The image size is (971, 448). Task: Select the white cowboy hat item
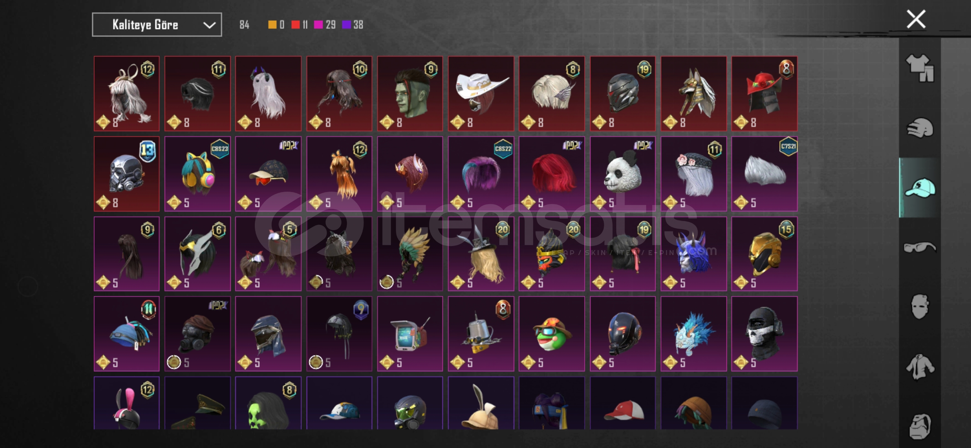tap(481, 94)
